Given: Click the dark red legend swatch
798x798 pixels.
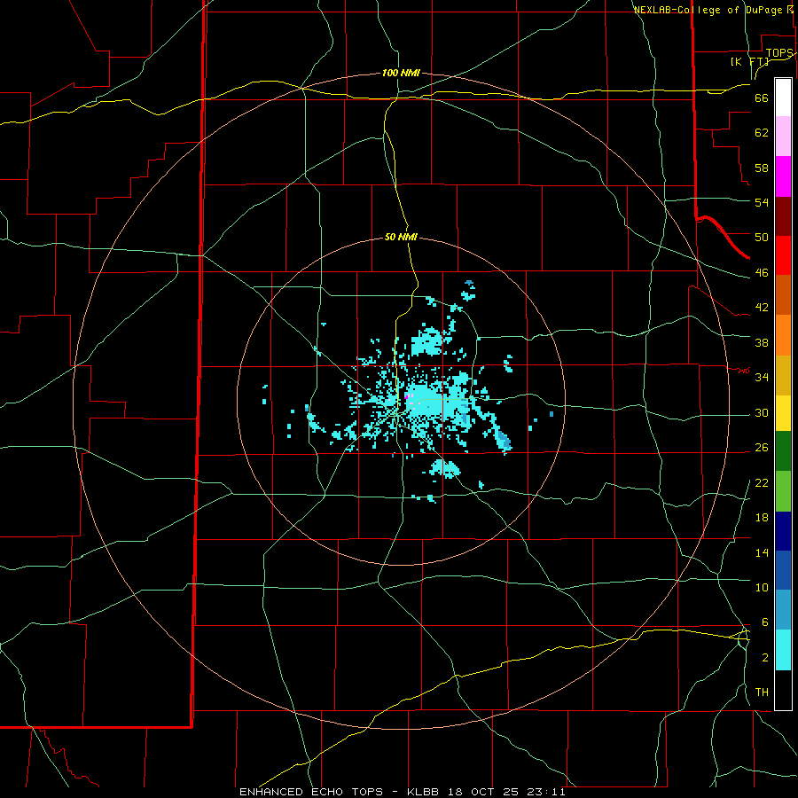Looking at the screenshot, I should (x=783, y=215).
